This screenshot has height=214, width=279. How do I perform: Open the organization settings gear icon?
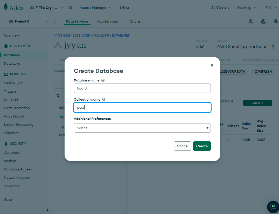70,7
